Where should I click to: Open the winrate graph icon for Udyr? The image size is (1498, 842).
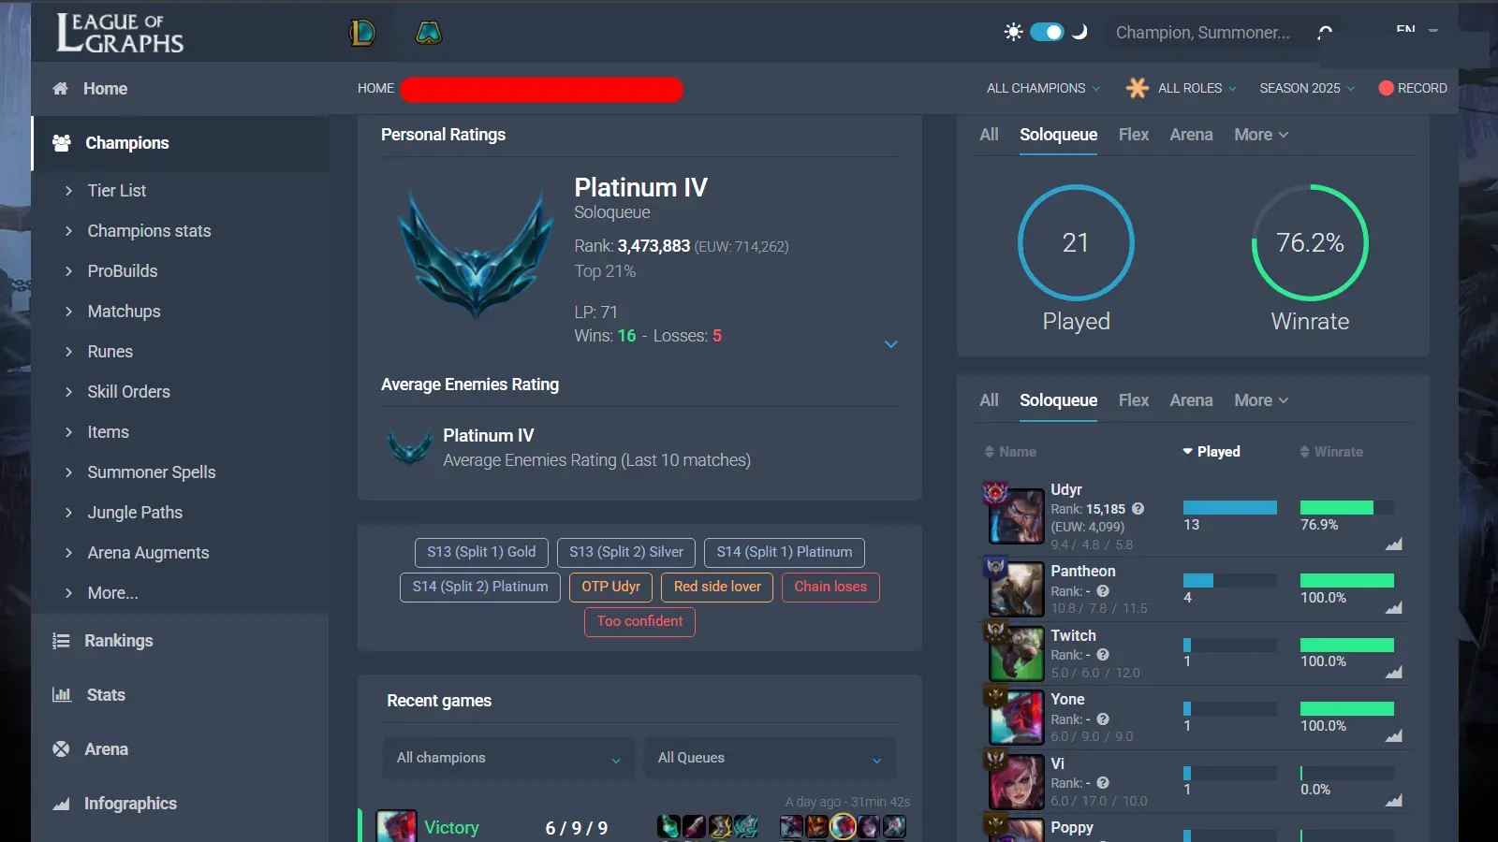click(1393, 544)
